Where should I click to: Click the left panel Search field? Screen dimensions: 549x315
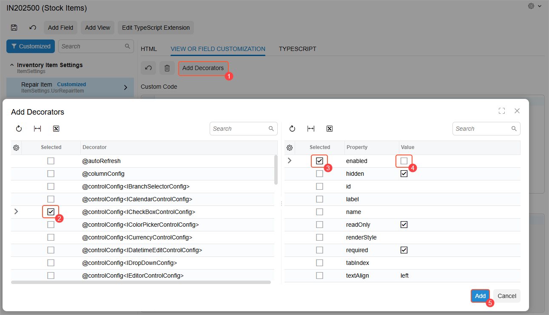96,46
